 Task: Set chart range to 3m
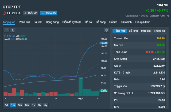pyautogui.click(x=20, y=105)
